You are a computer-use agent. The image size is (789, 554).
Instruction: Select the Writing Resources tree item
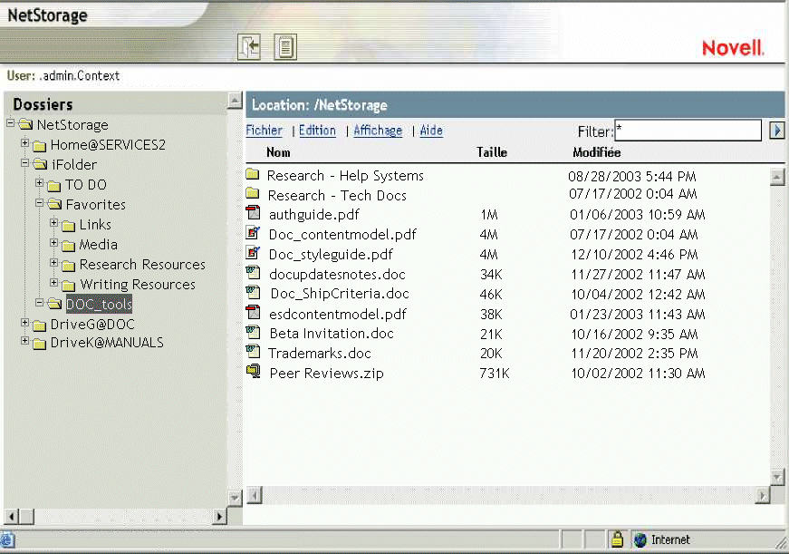click(x=138, y=285)
